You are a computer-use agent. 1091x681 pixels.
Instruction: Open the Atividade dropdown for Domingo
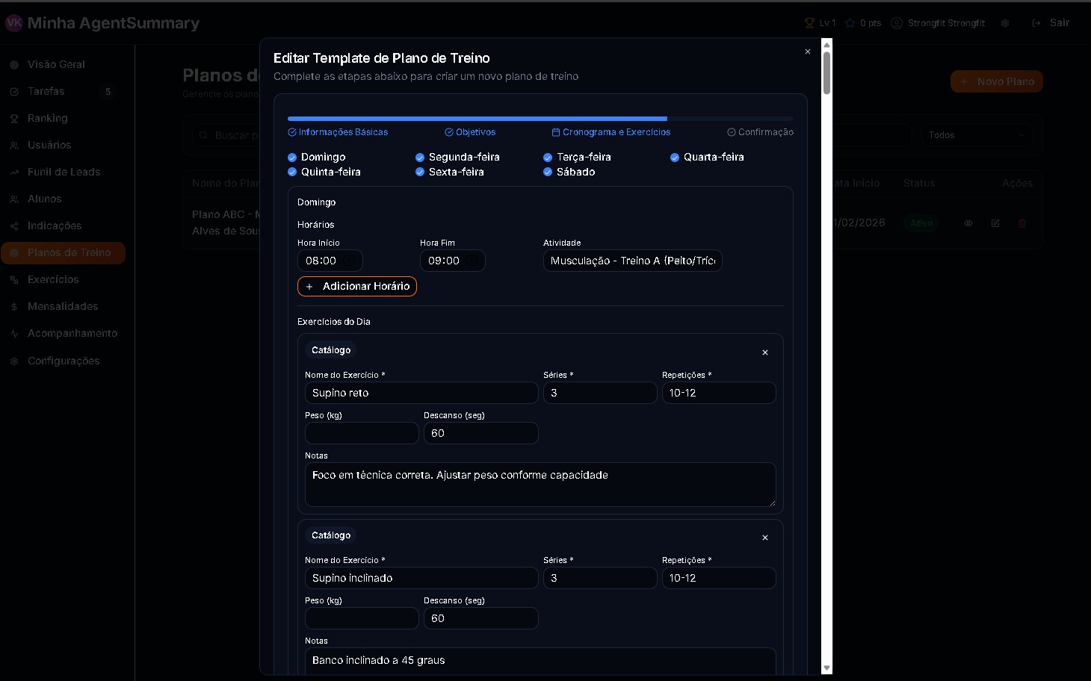click(x=632, y=261)
